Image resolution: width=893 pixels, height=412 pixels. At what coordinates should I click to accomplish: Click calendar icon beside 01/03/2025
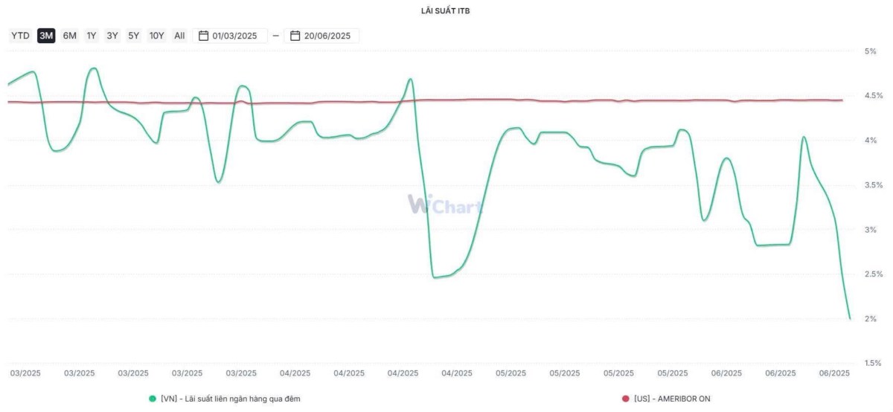[204, 36]
